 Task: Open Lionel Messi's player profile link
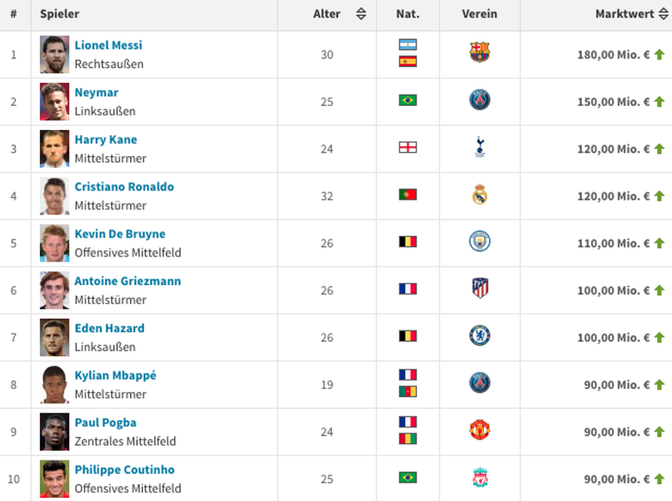[109, 45]
